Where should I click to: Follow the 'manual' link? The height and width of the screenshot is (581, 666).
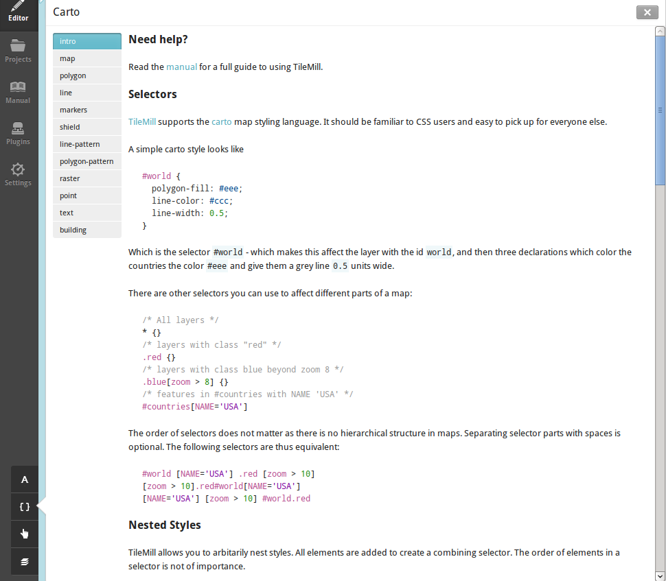pyautogui.click(x=181, y=67)
